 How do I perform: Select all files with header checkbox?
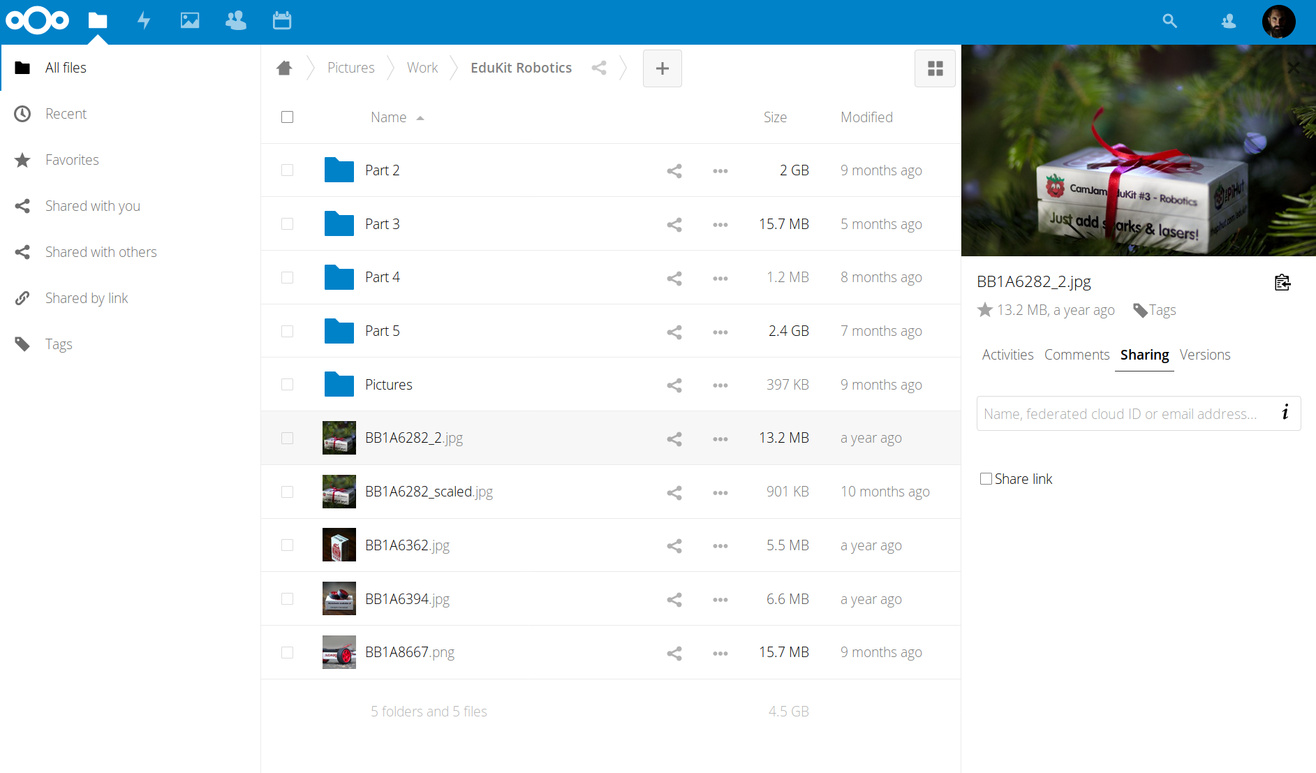click(x=287, y=117)
